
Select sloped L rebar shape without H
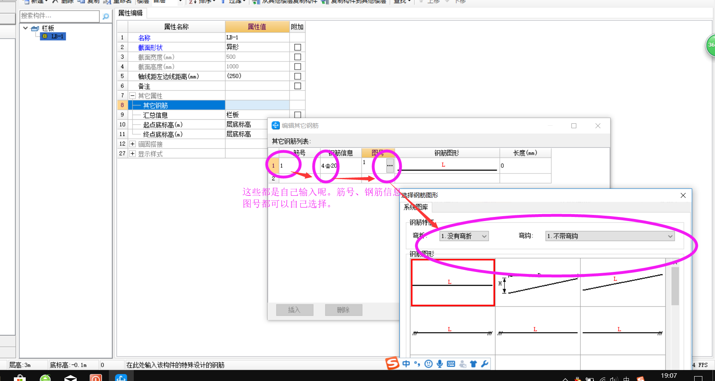622,282
